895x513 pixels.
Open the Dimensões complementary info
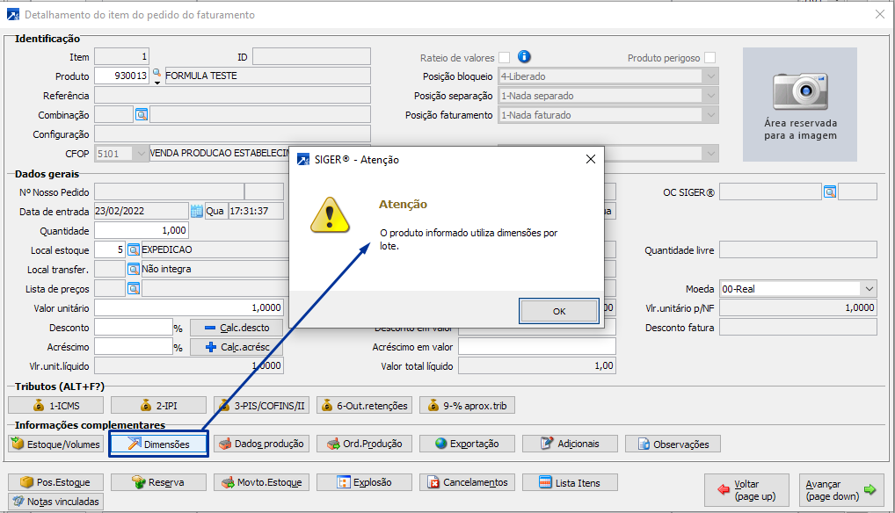[x=158, y=444]
